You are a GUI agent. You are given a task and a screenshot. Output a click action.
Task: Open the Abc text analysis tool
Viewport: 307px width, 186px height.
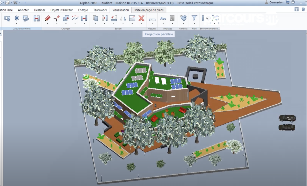click(163, 18)
